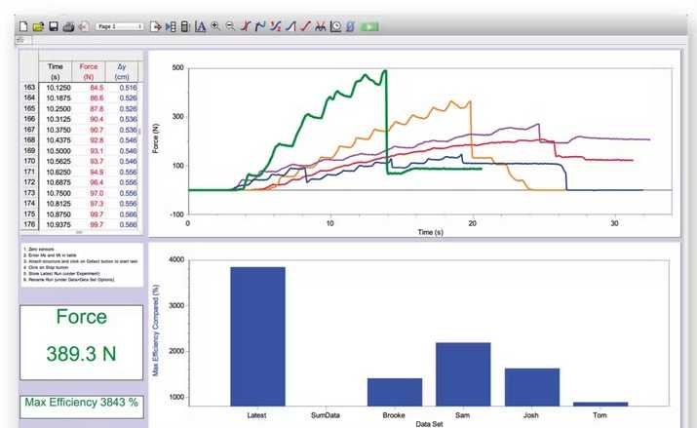Click the New document icon

pyautogui.click(x=23, y=26)
